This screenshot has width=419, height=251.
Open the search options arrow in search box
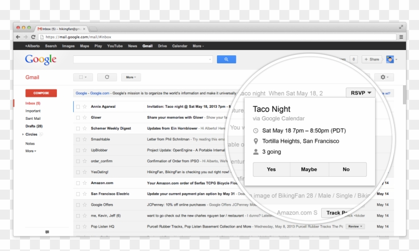(x=210, y=59)
